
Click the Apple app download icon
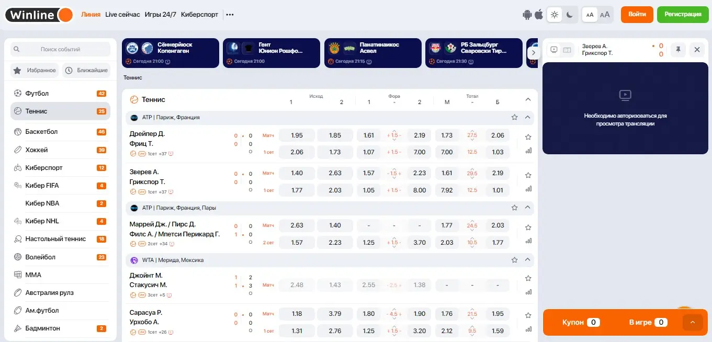tap(539, 15)
